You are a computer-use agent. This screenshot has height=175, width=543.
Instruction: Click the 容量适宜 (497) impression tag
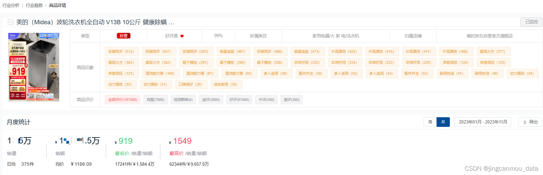[x=233, y=51]
